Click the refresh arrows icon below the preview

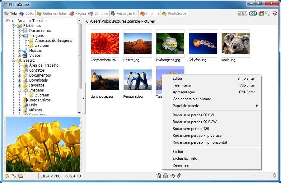[14, 176]
